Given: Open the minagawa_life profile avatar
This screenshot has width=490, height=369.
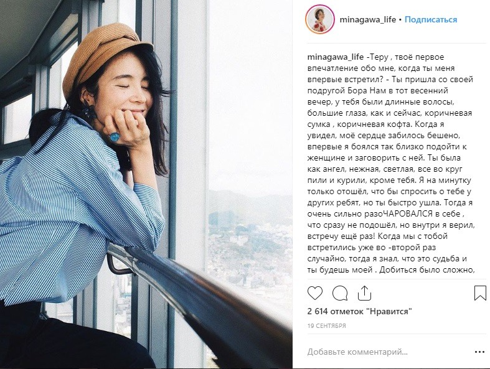Looking at the screenshot, I should tap(319, 19).
